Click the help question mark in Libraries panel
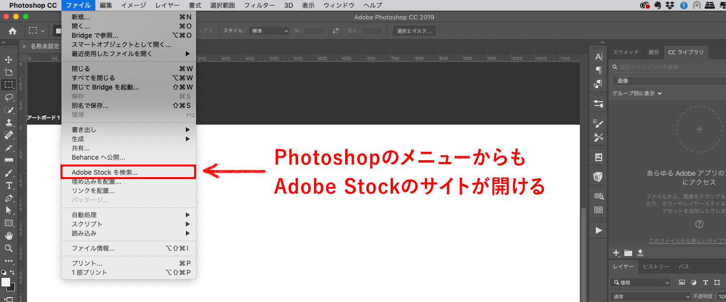Image resolution: width=726 pixels, height=302 pixels. (699, 224)
